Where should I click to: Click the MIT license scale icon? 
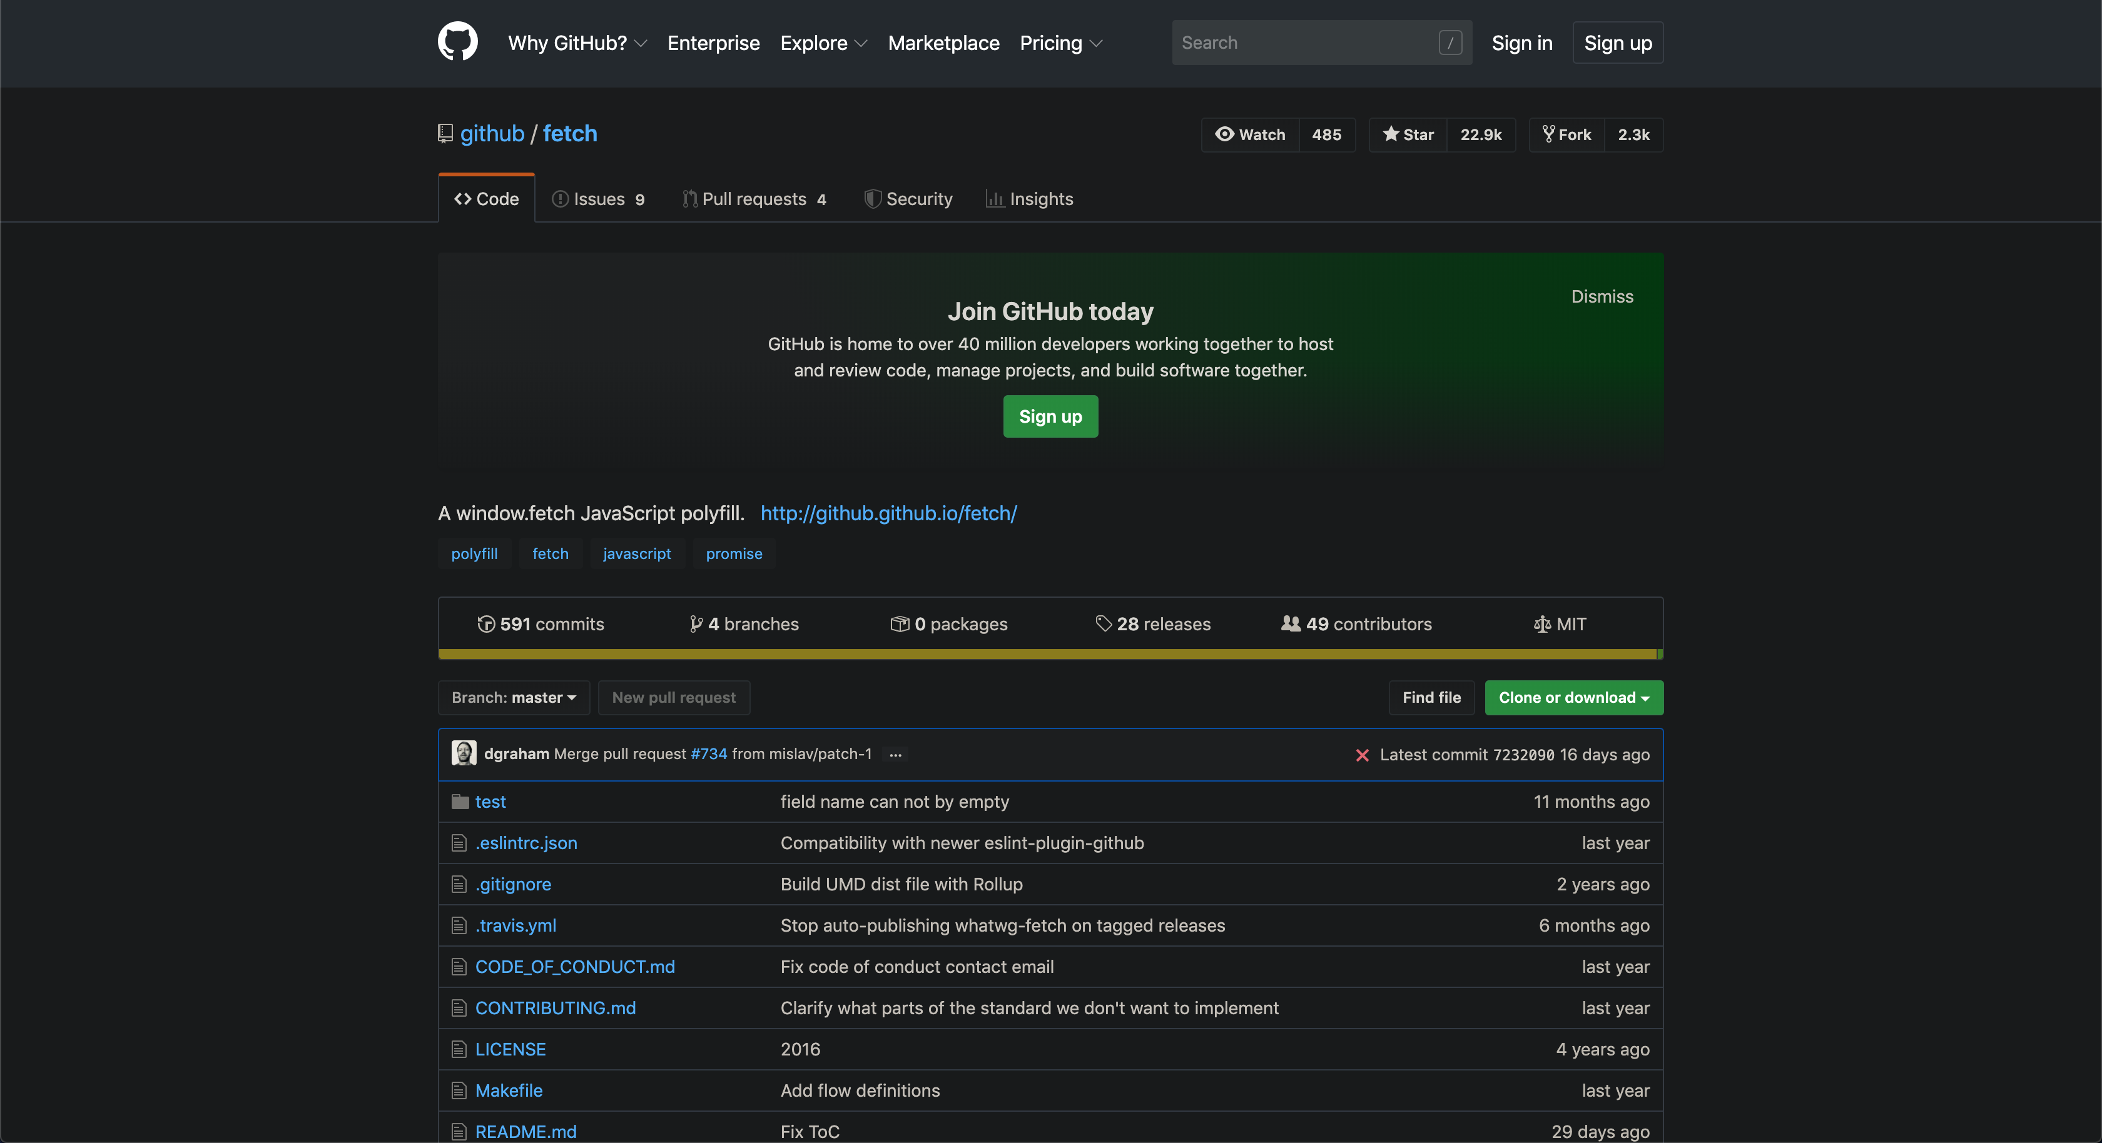click(1541, 624)
